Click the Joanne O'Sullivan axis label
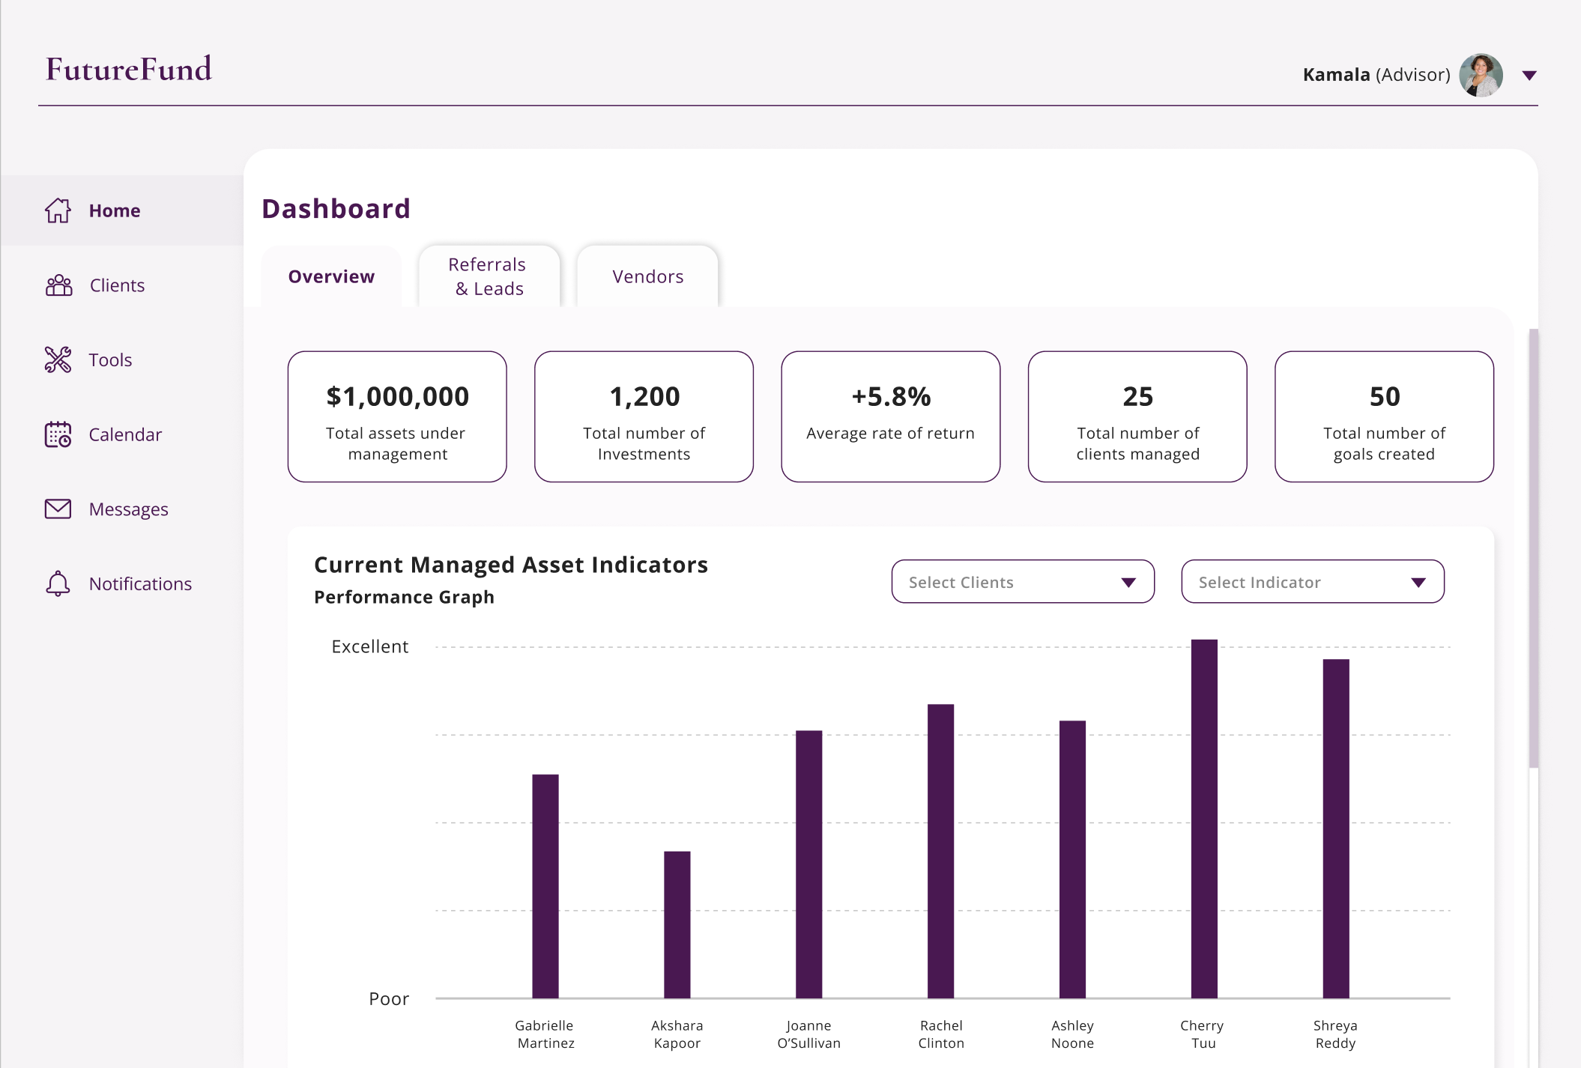The height and width of the screenshot is (1068, 1581). tap(808, 1034)
